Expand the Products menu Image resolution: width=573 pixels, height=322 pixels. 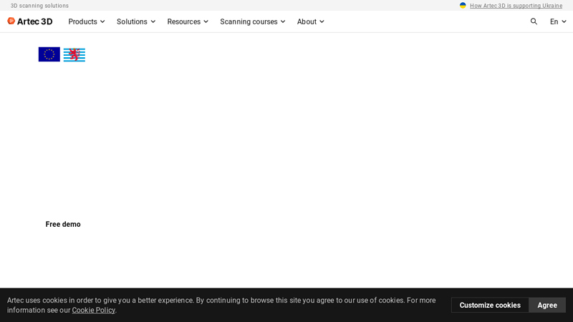87,21
